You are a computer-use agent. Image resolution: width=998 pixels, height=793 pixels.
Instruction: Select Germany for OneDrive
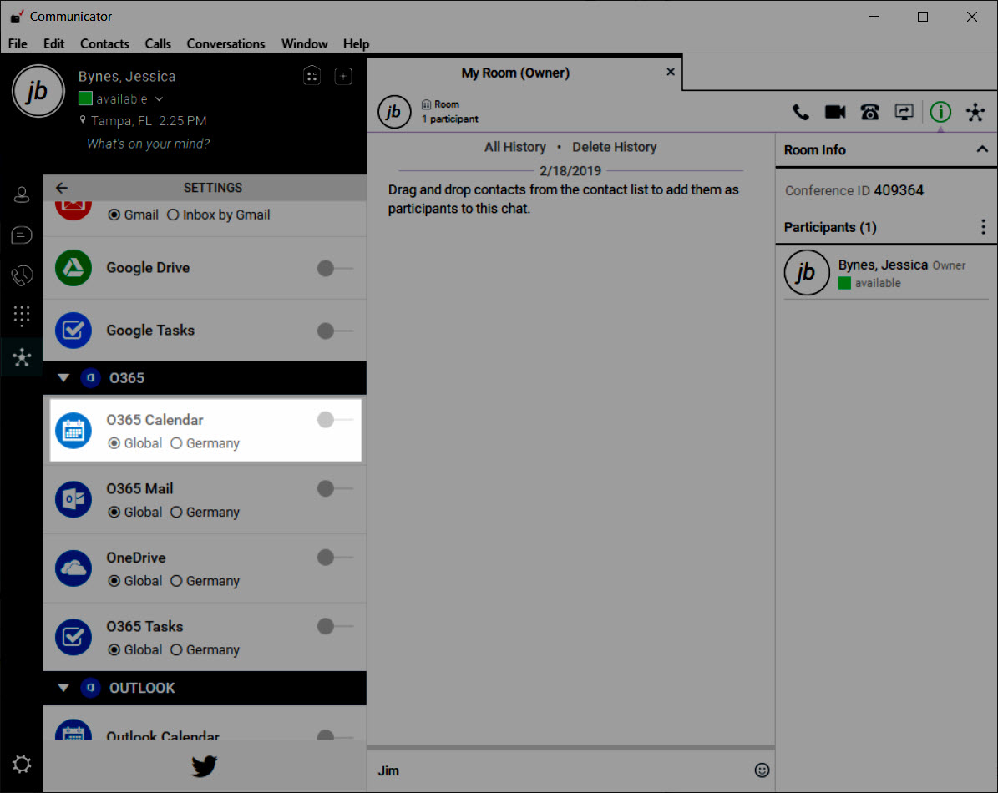176,581
